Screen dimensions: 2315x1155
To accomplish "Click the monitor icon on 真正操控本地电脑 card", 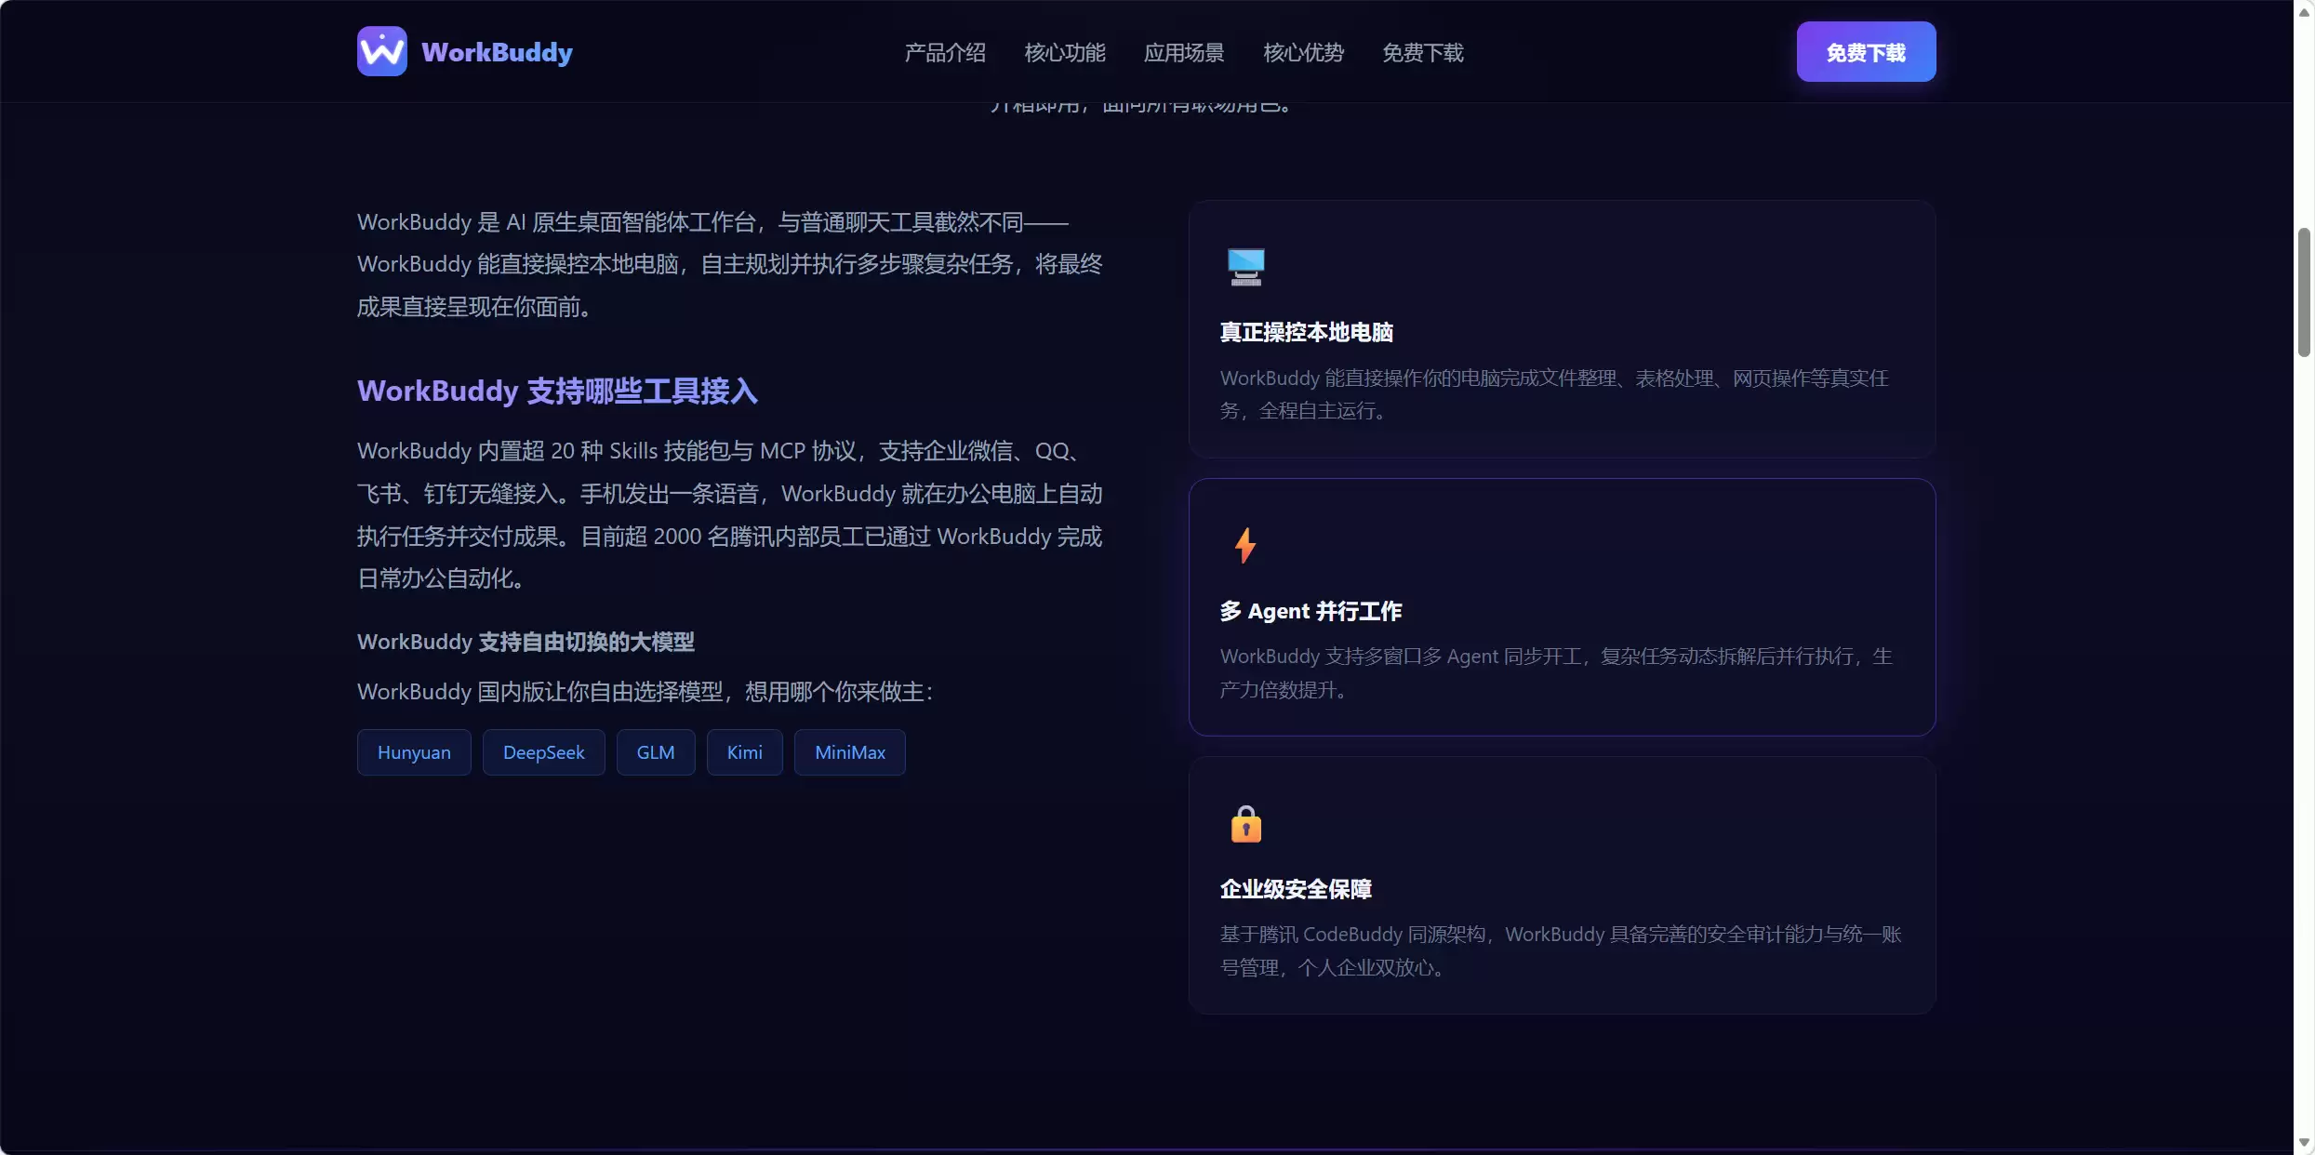I will tap(1246, 267).
